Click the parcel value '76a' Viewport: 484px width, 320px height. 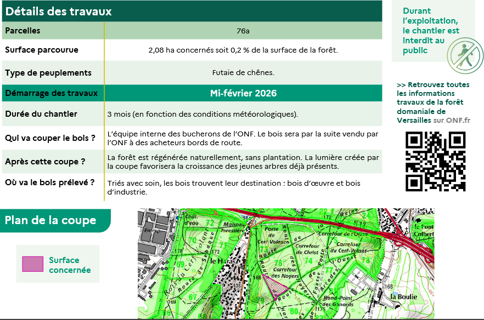(243, 31)
